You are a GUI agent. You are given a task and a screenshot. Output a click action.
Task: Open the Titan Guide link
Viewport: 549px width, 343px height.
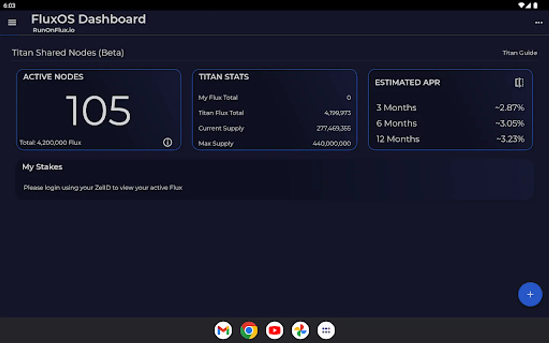[x=520, y=53]
